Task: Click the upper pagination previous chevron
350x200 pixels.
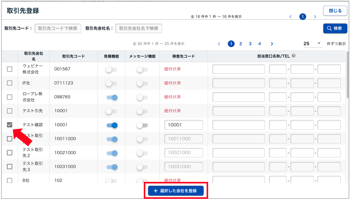Action: (x=291, y=17)
